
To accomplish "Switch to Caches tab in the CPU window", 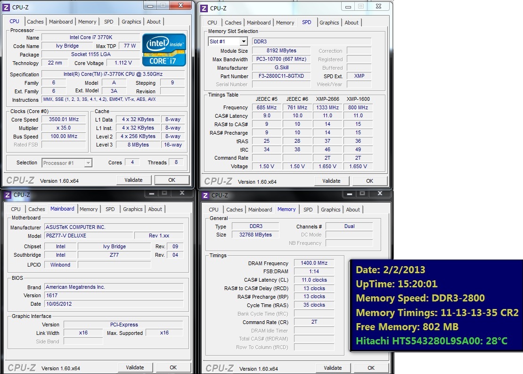I will click(x=35, y=22).
